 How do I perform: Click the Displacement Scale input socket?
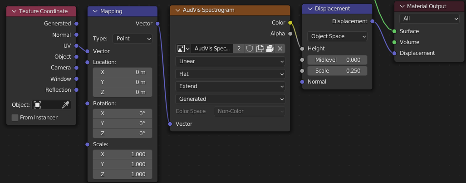coord(302,71)
